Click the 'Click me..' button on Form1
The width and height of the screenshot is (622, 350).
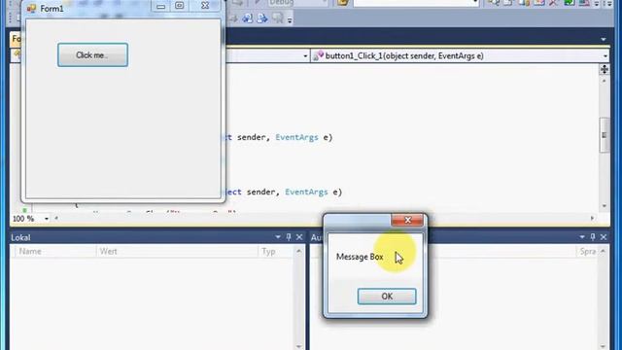coord(93,55)
